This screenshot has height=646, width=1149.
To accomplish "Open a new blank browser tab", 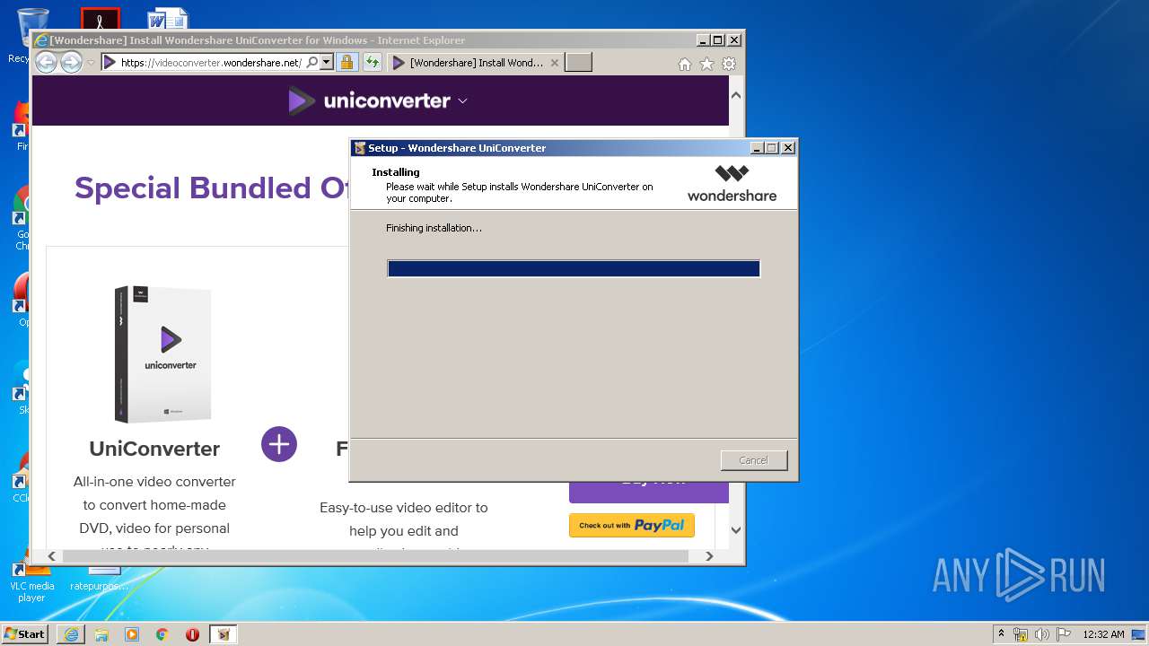I will (579, 63).
